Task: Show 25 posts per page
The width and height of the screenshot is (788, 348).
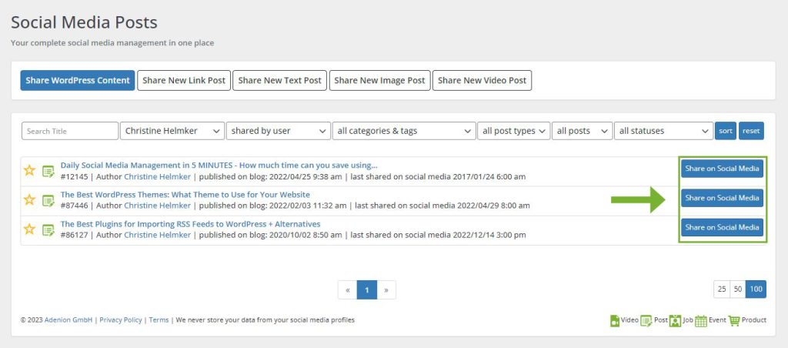Action: 722,289
